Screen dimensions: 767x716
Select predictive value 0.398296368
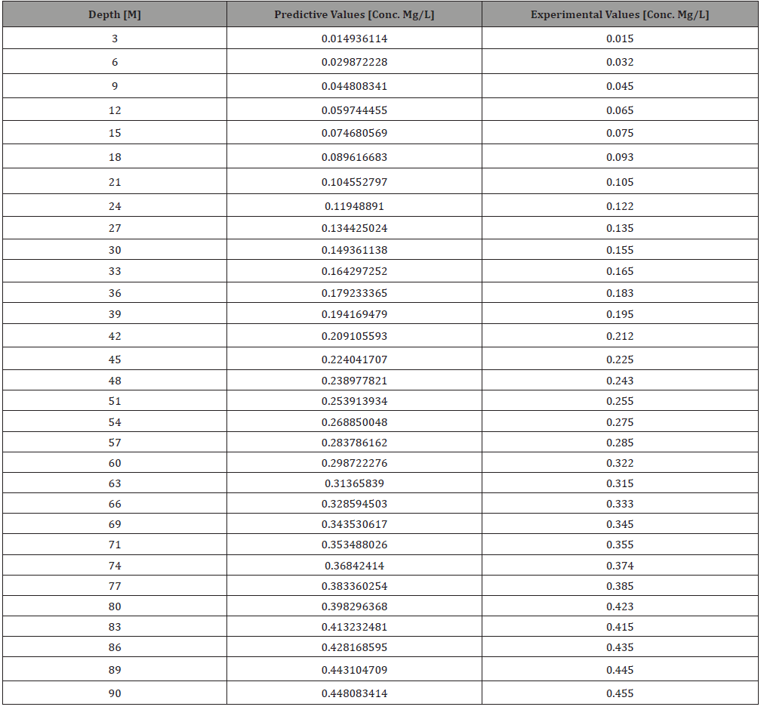pos(354,606)
